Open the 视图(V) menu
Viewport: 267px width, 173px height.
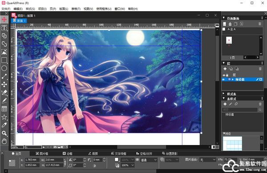tap(88, 9)
